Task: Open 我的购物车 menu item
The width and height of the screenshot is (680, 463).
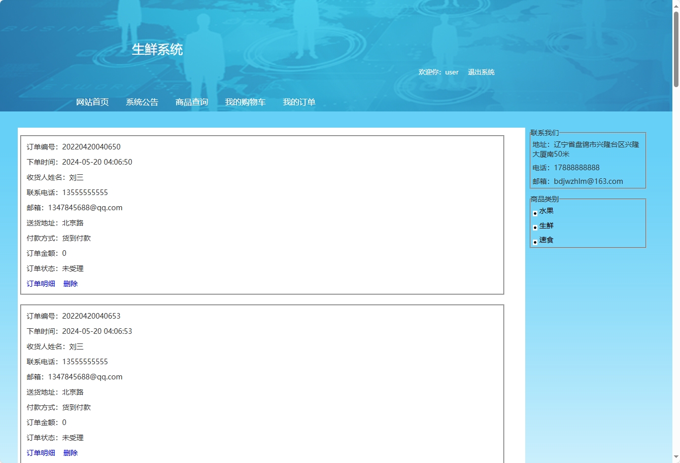Action: [245, 102]
